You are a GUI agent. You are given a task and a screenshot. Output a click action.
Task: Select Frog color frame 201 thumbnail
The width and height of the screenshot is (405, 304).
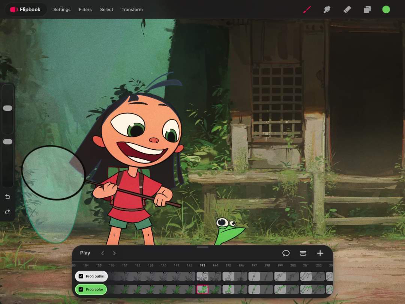click(306, 289)
